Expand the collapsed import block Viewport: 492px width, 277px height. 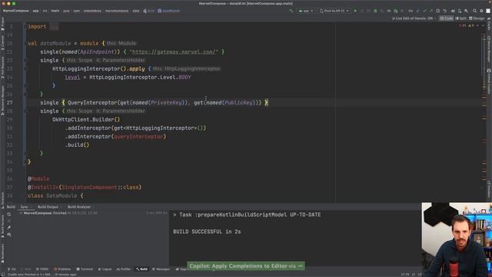[x=54, y=27]
